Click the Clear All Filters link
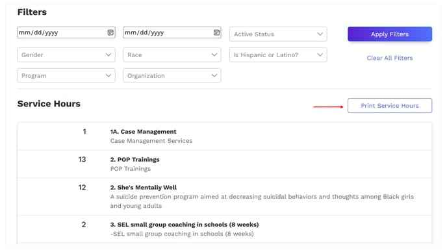This screenshot has height=250, width=447. click(390, 58)
